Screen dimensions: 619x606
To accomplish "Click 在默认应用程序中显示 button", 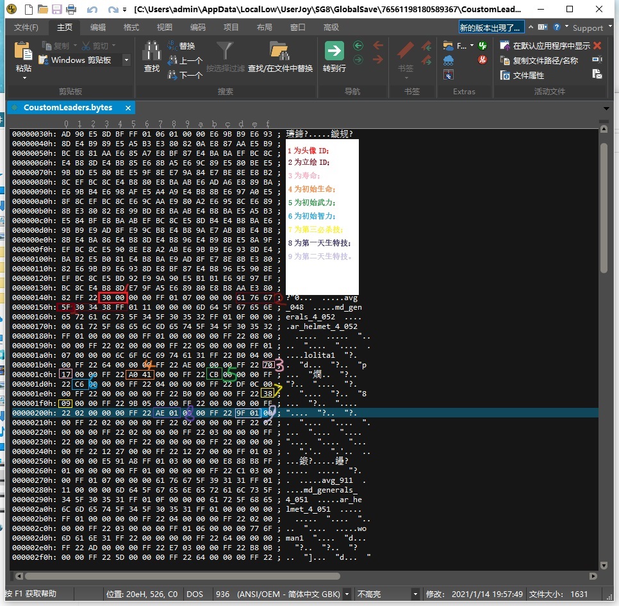I will pos(545,46).
